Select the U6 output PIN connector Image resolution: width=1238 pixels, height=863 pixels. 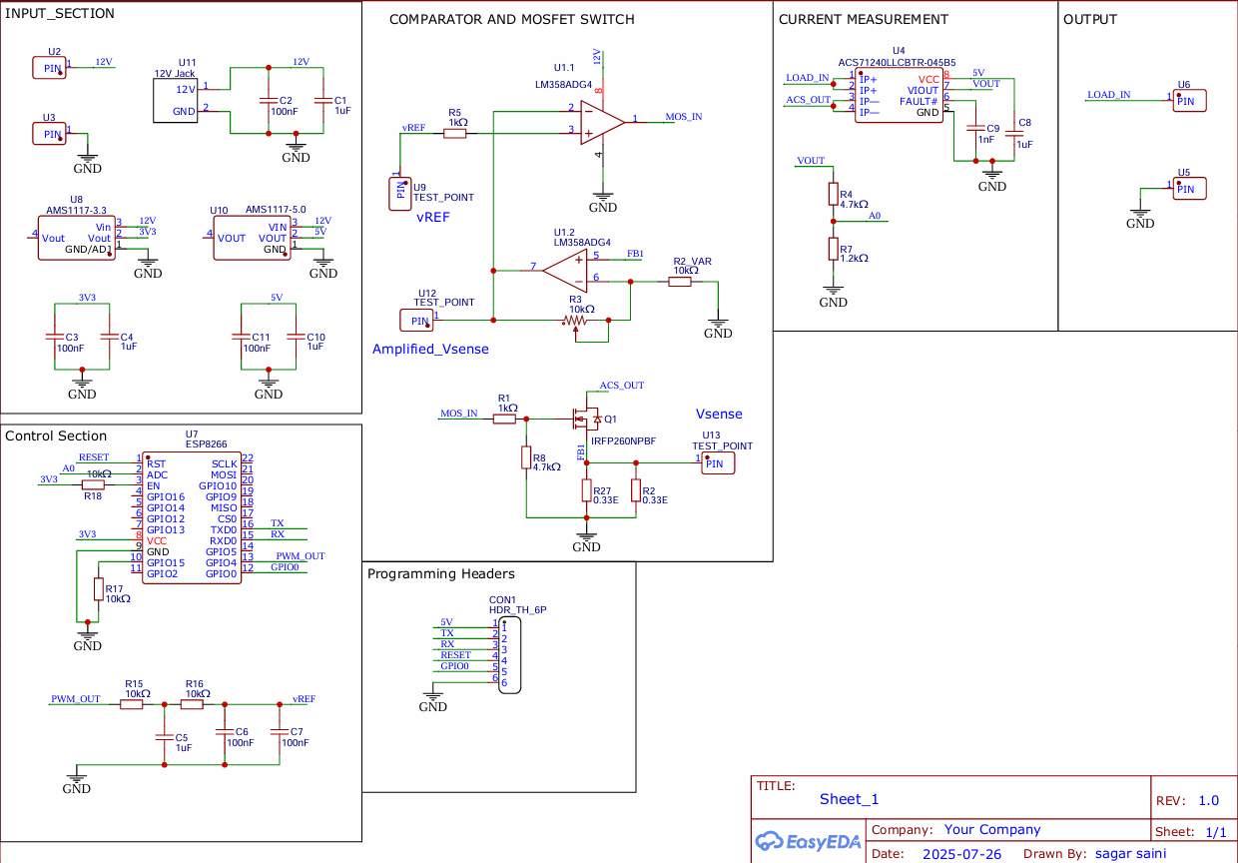[x=1189, y=100]
